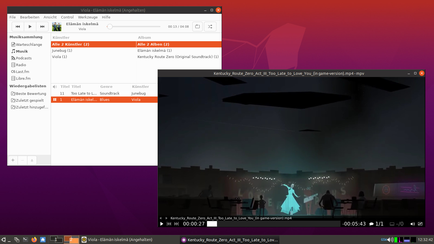Viewport: 434px width, 244px height.
Task: Click the Künstler browser column header
Action: pos(61,37)
